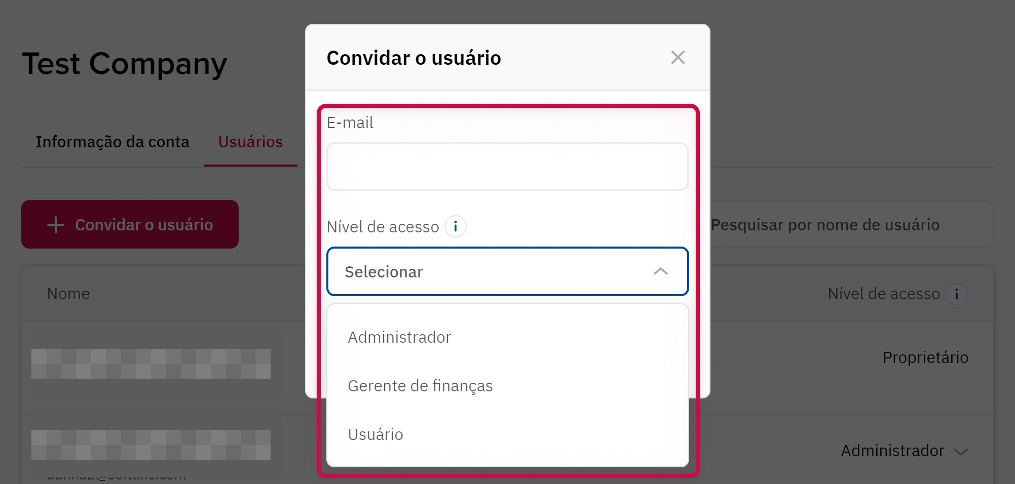This screenshot has height=484, width=1015.
Task: Open the Usuários tab
Action: click(250, 142)
